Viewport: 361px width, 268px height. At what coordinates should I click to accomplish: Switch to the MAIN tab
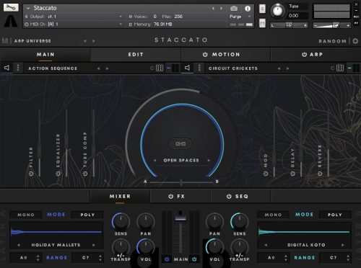[x=45, y=55]
